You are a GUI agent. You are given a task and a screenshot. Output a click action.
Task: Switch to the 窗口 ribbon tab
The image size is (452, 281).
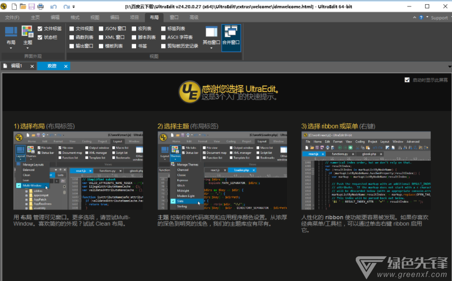click(x=174, y=18)
